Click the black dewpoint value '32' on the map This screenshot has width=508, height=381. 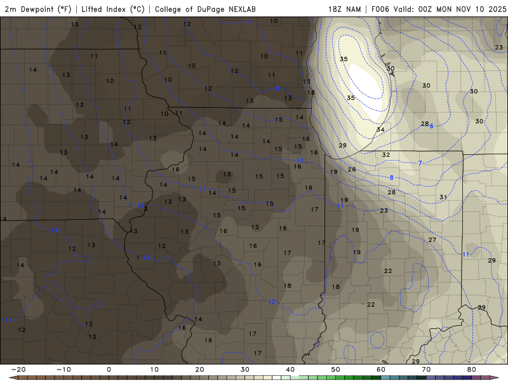click(386, 154)
